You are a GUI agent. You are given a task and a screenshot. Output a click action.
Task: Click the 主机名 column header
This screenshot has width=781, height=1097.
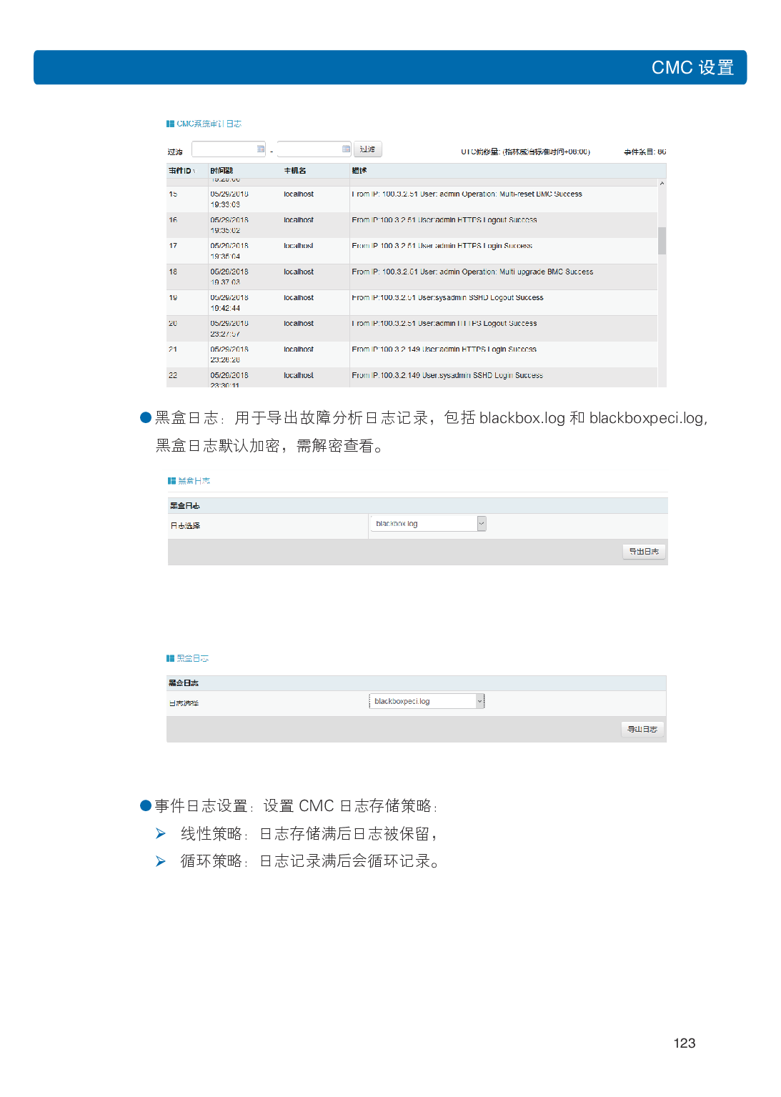point(295,171)
